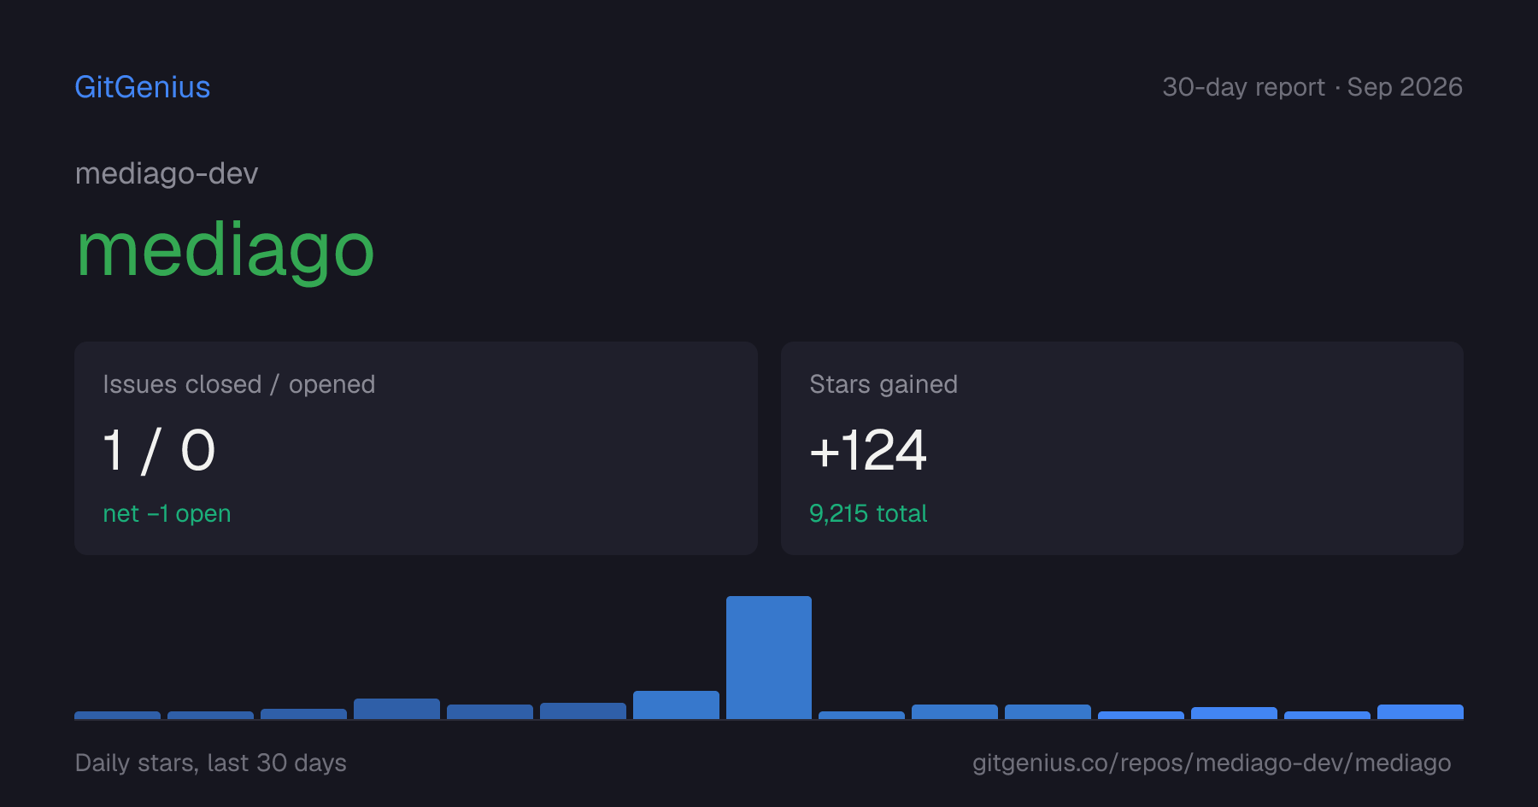
Task: Click the tallest bar in the stars chart
Action: coord(769,658)
